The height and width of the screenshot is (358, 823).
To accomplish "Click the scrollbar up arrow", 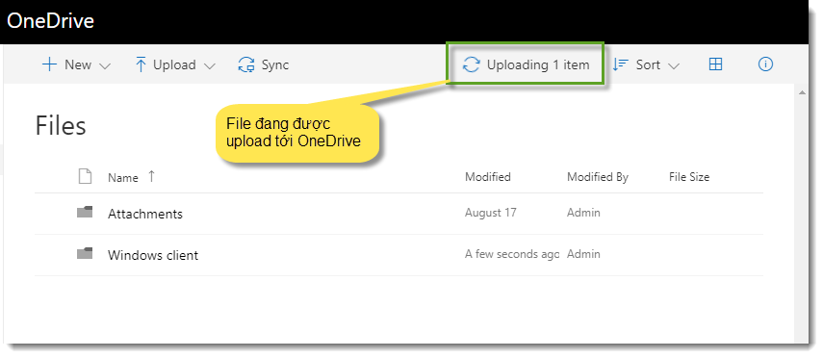I will tap(802, 92).
